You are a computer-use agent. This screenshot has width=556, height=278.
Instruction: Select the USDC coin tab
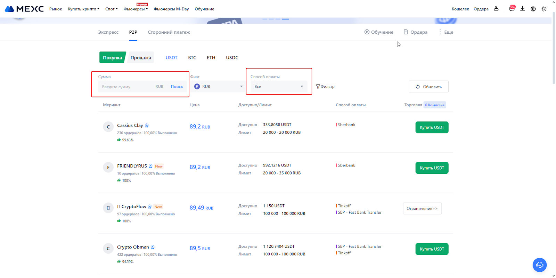[232, 58]
